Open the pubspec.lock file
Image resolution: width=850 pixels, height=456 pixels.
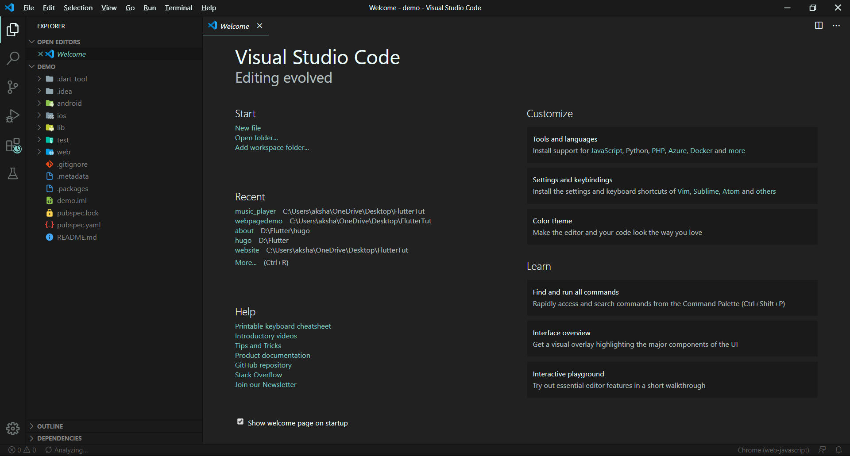(x=114, y=213)
